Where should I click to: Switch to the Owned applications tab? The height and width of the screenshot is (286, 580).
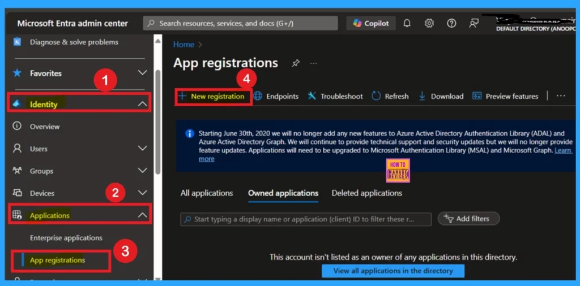[x=283, y=193]
